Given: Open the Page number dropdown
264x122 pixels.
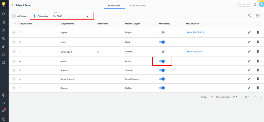Looking at the screenshot, I should (211, 97).
